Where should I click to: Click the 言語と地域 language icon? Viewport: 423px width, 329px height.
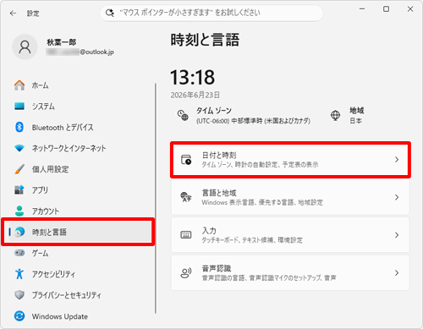[186, 197]
